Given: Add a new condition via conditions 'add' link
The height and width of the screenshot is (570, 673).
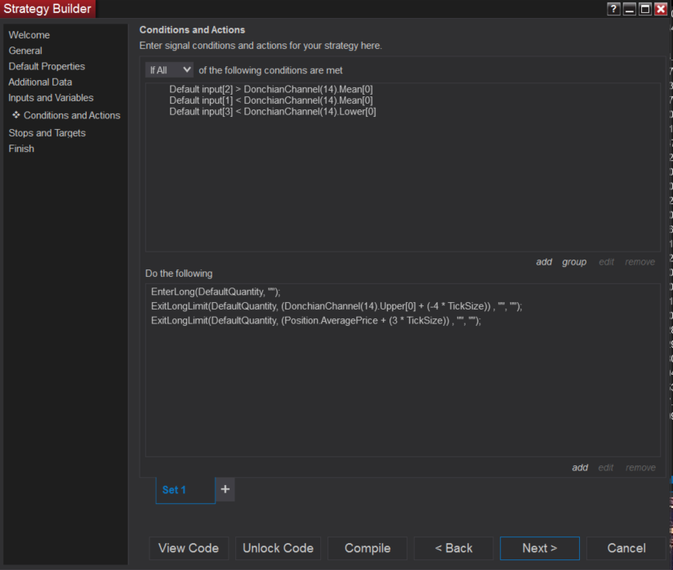Looking at the screenshot, I should [544, 262].
